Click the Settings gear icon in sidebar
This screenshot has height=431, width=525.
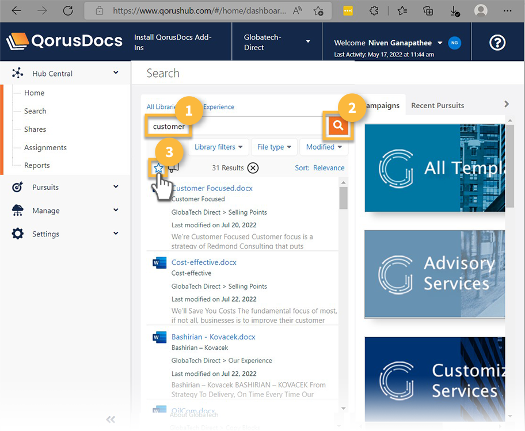17,234
